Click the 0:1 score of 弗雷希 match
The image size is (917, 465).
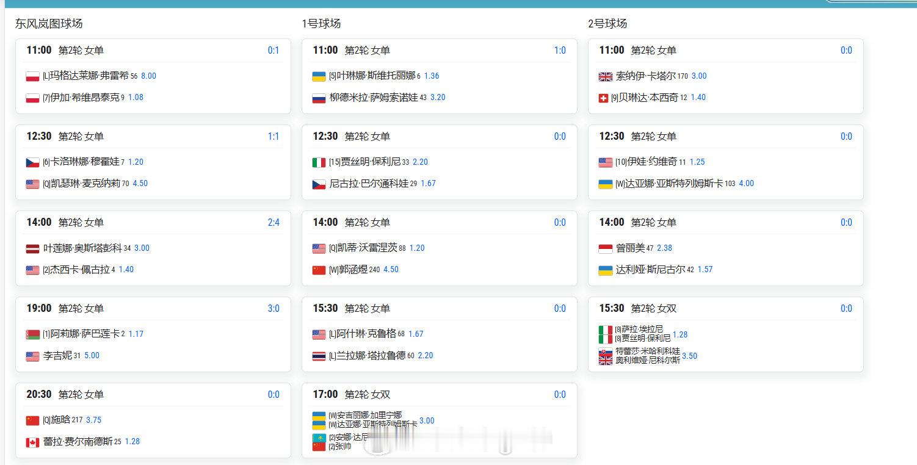[x=274, y=51]
